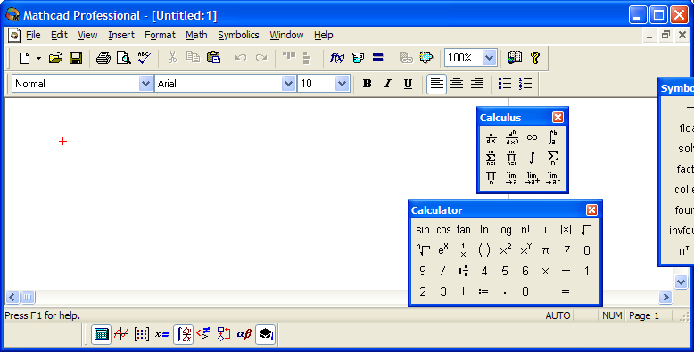
Task: Insert square root from Calculator palette
Action: click(x=586, y=230)
